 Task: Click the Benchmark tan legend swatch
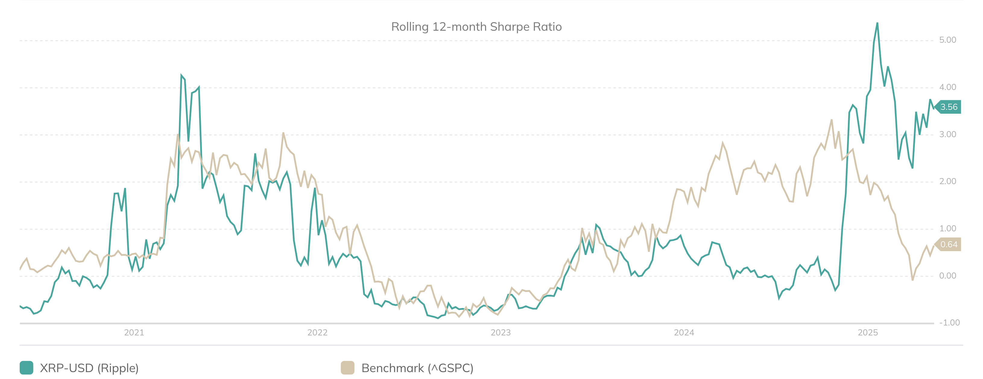(347, 368)
